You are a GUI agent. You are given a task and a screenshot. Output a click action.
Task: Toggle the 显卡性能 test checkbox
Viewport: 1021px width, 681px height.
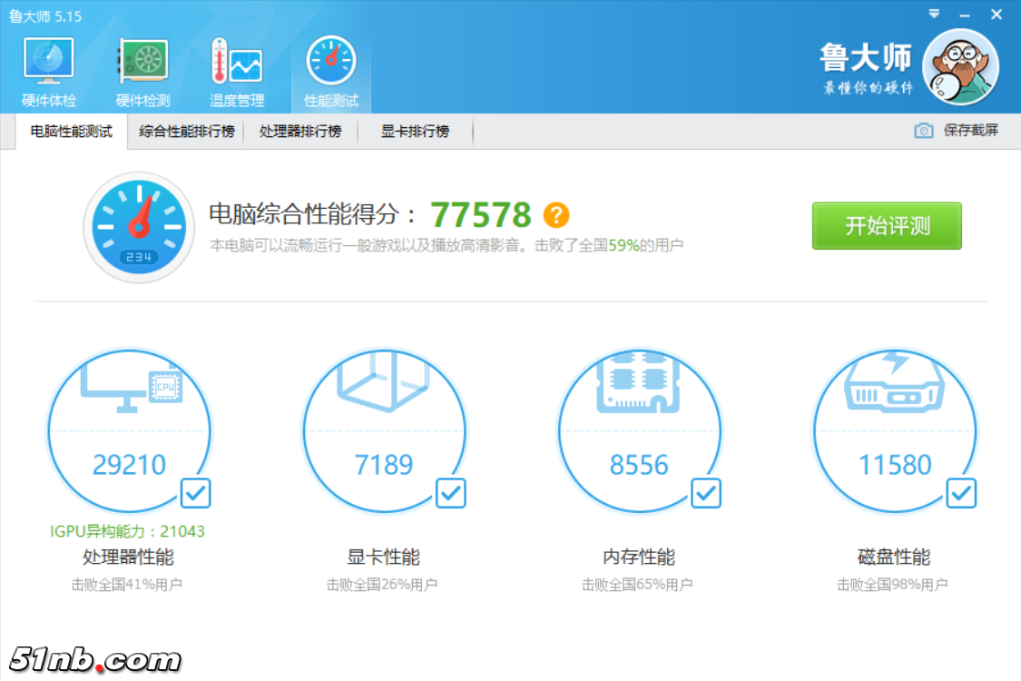(451, 494)
